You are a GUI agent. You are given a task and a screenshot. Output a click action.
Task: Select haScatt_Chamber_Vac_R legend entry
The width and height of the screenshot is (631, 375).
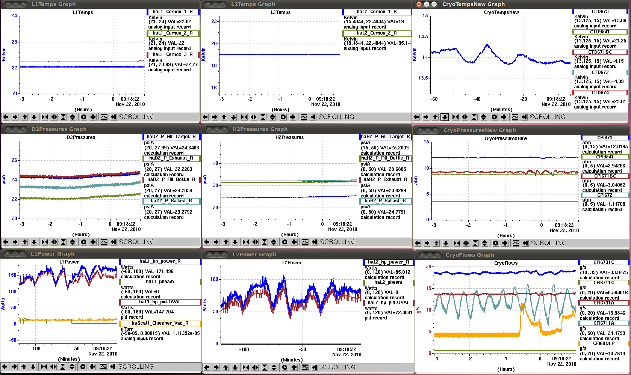(160, 324)
